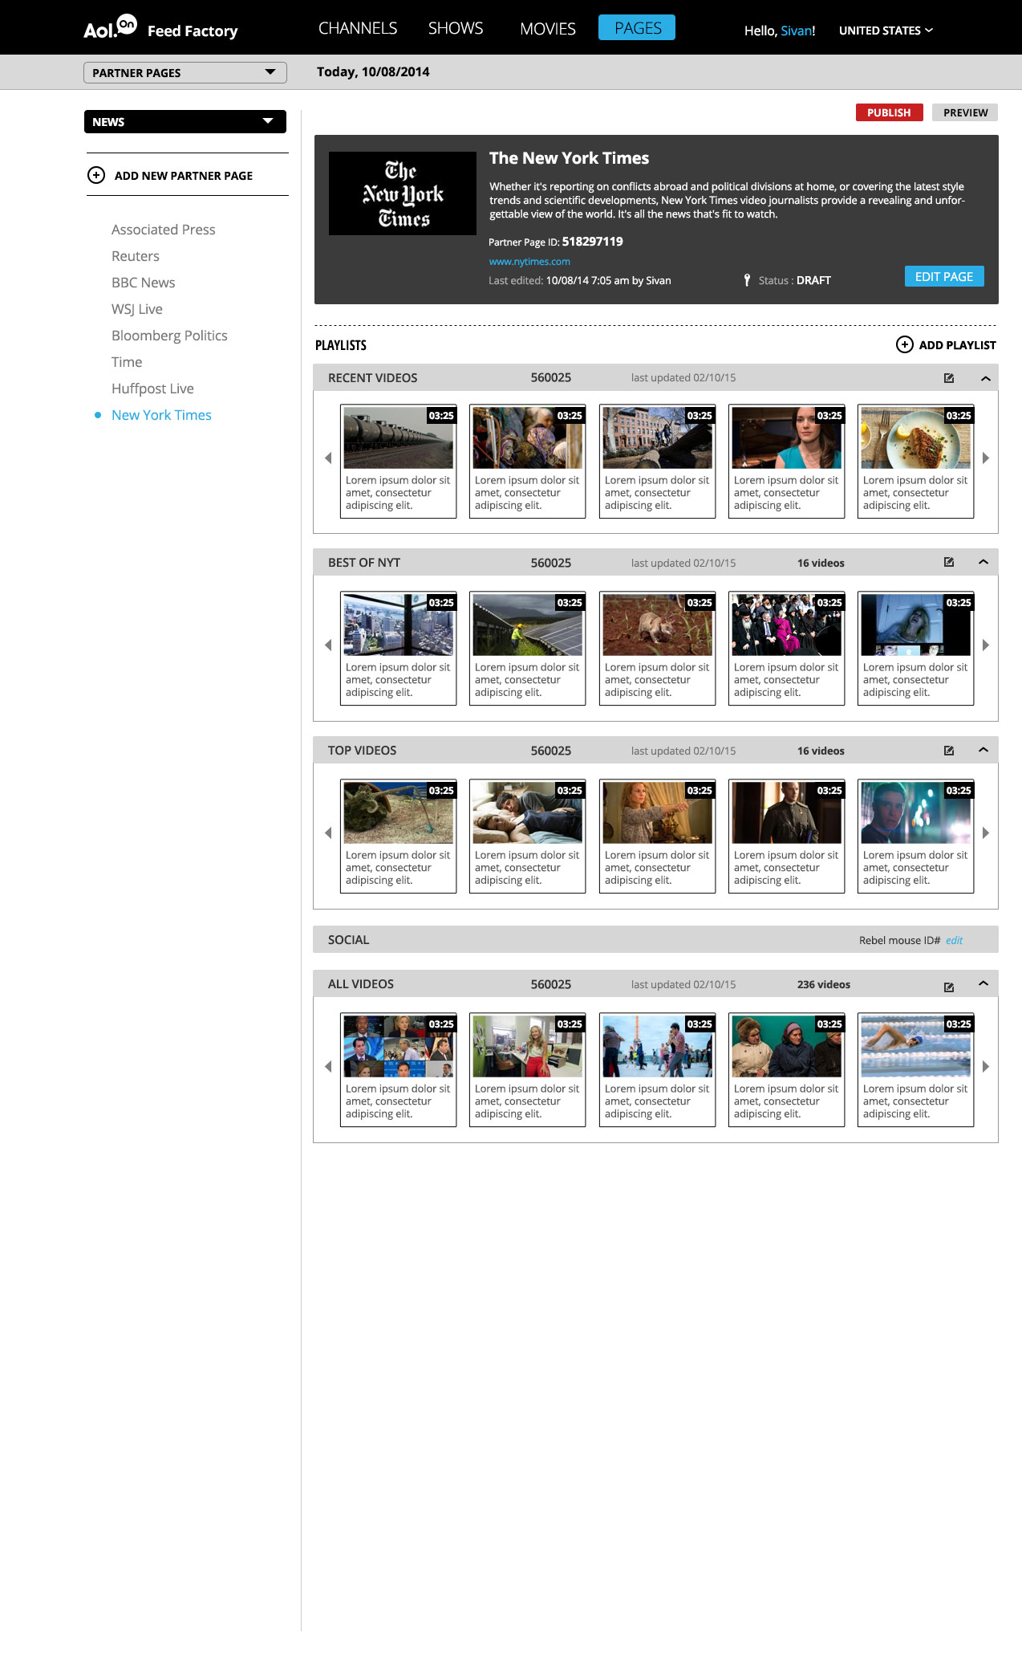Screen dimensions: 1022x1673
Task: Go to the Shows tab
Action: pyautogui.click(x=456, y=28)
